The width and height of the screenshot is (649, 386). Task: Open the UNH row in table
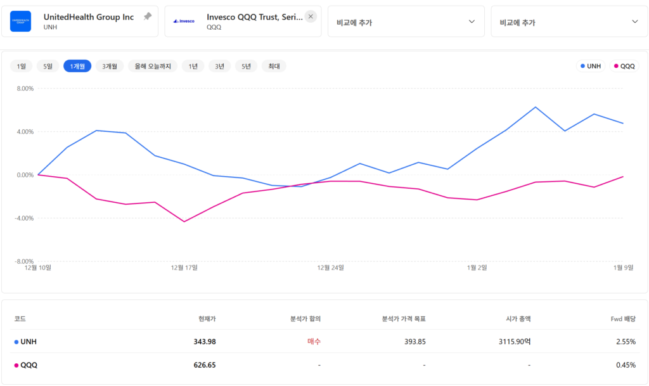pos(29,342)
